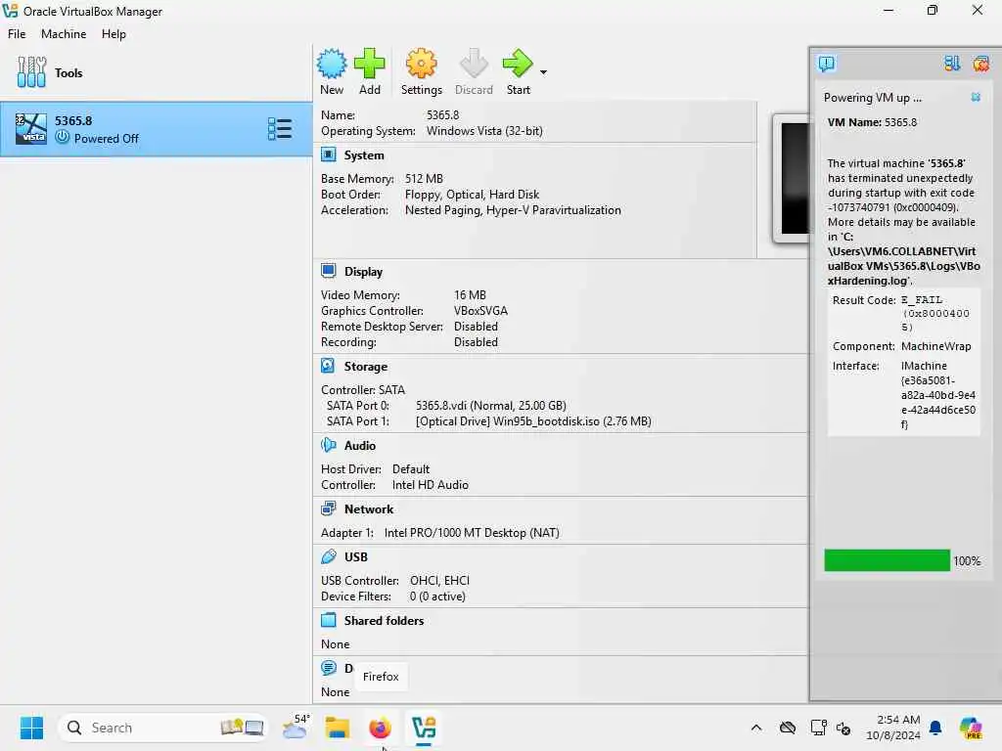Open the weather widget on taskbar
This screenshot has height=751, width=1002.
coord(296,728)
